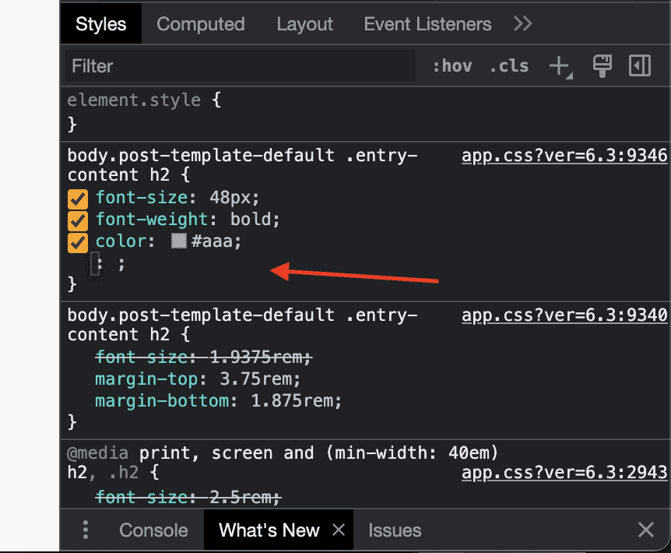Uncheck the color #aaa declaration
This screenshot has width=671, height=553.
click(x=78, y=243)
